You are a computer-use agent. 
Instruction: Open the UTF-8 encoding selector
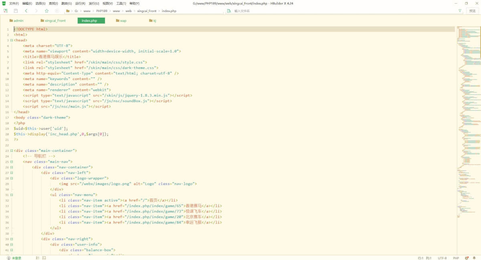pyautogui.click(x=442, y=258)
